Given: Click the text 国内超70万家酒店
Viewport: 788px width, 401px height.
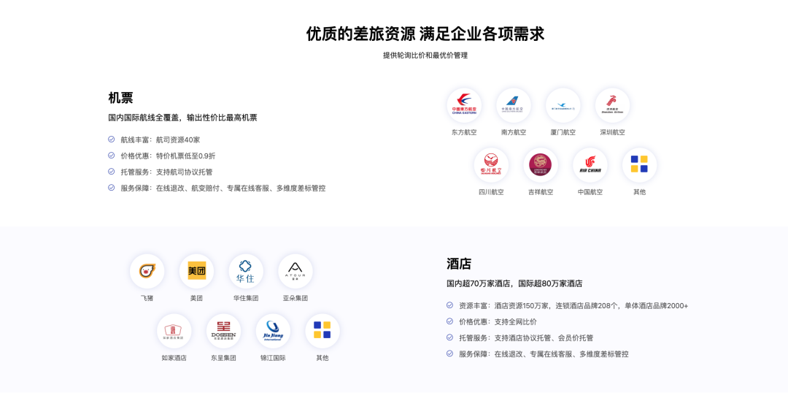Looking at the screenshot, I should tap(479, 284).
